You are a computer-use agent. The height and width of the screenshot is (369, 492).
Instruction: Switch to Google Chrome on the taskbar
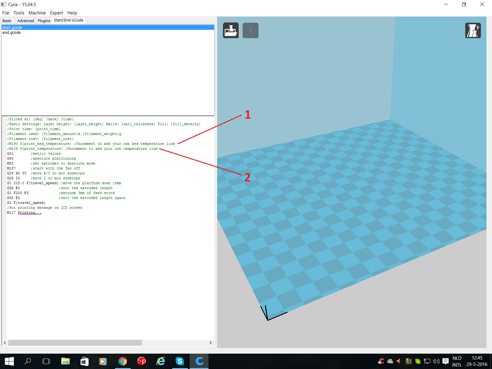pyautogui.click(x=122, y=361)
